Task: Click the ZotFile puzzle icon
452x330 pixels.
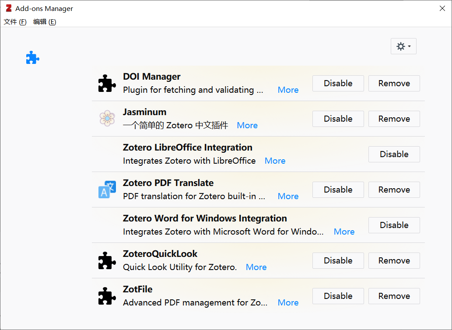Action: click(107, 296)
